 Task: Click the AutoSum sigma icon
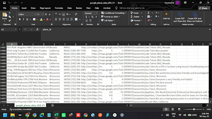pos(148,13)
